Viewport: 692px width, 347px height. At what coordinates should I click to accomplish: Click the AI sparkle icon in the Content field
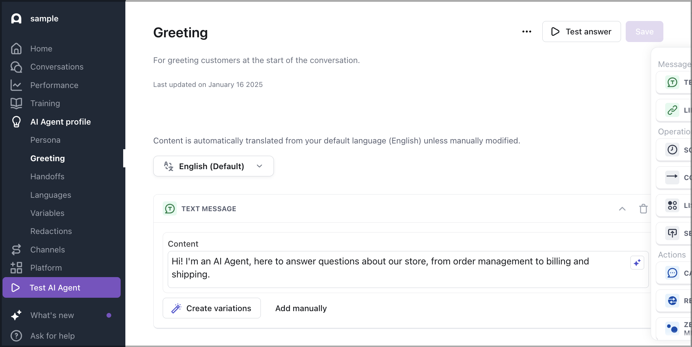pos(637,263)
